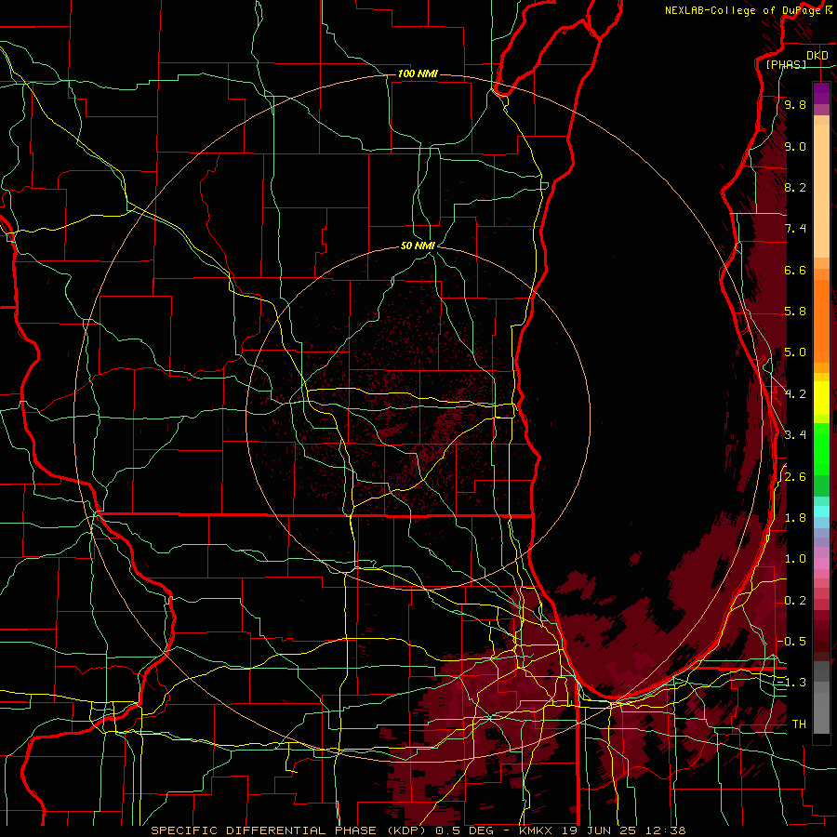
Task: Click the "KMKX" radar site identifier
Action: [x=536, y=830]
